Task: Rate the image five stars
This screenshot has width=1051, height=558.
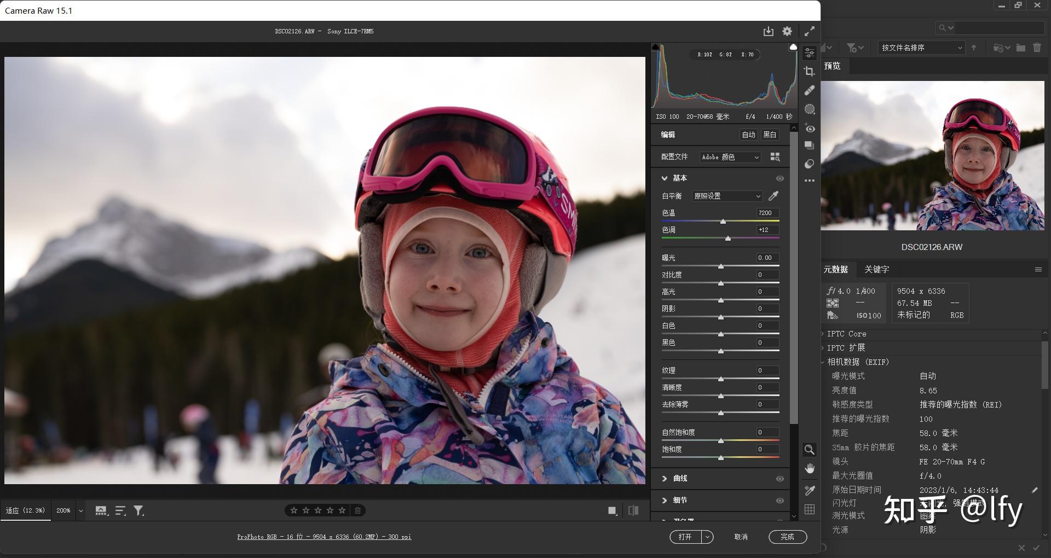Action: [342, 510]
